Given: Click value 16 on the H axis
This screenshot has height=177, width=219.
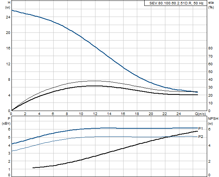Looking at the screenshot, I should click(x=8, y=48).
